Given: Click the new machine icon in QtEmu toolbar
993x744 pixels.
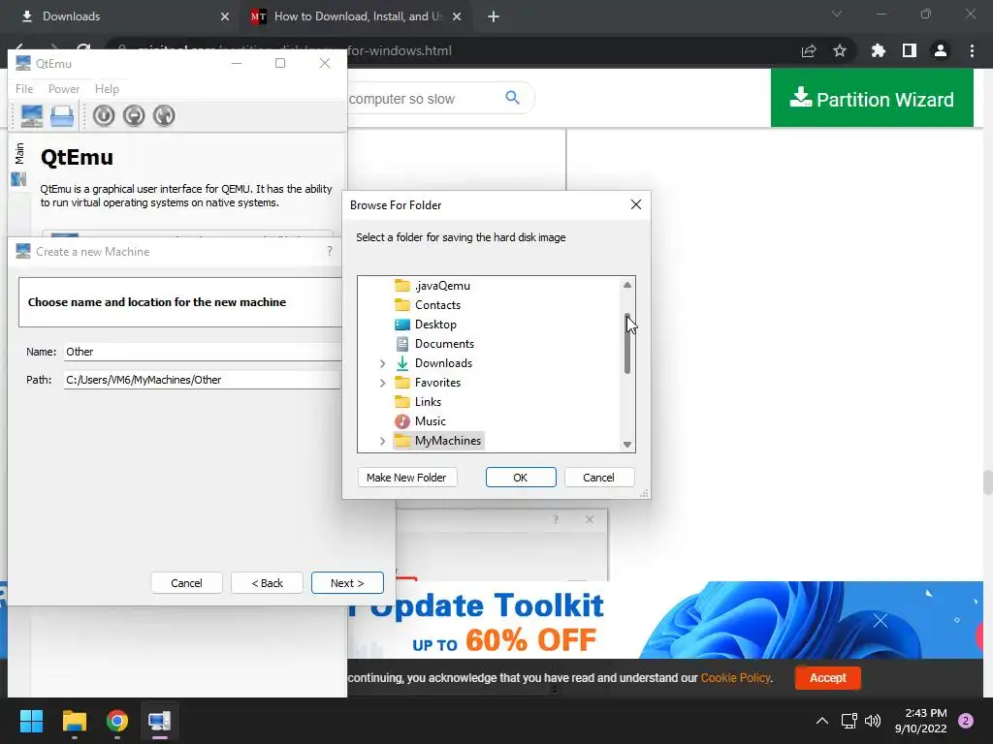Looking at the screenshot, I should (x=31, y=116).
